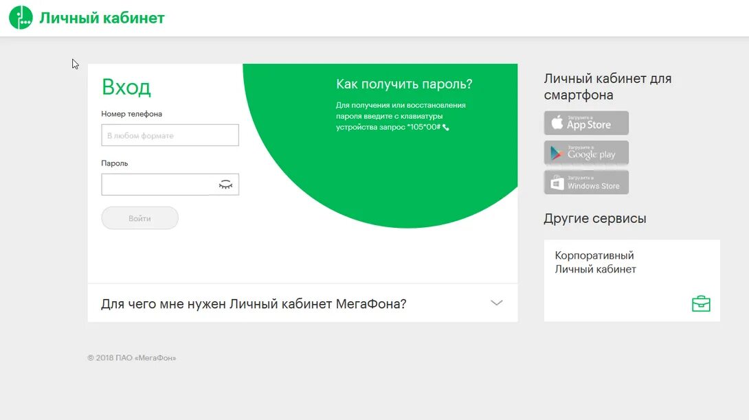
Task: Click the © 2018 ПАО «МегаФон» footer text
Action: point(132,358)
